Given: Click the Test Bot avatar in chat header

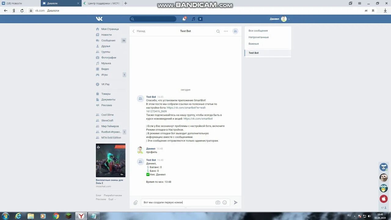Looking at the screenshot, I should click(x=235, y=31).
